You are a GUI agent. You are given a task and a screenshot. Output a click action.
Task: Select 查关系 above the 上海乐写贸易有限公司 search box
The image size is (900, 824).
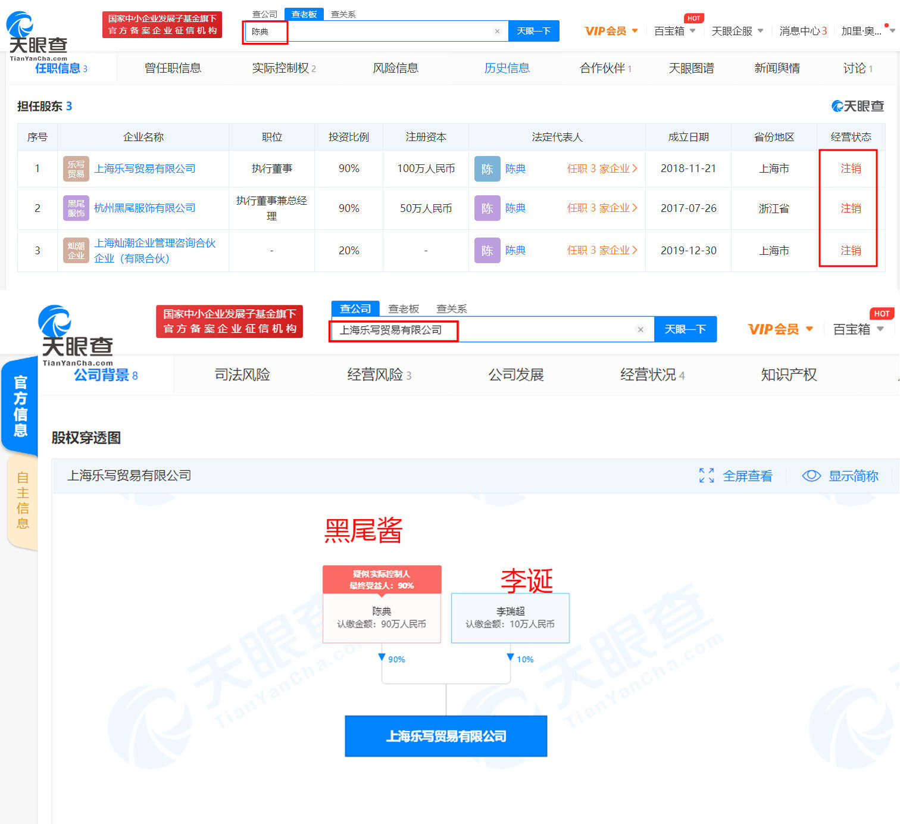click(451, 308)
